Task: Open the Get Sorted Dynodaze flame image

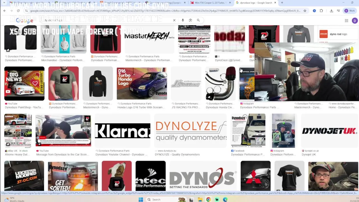Action: 73,176
